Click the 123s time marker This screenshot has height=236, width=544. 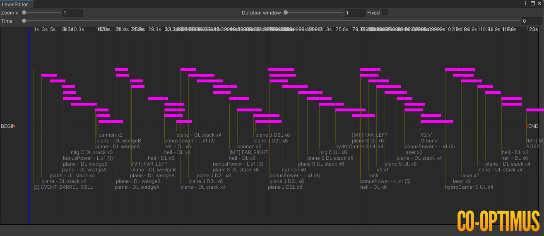[x=532, y=29]
